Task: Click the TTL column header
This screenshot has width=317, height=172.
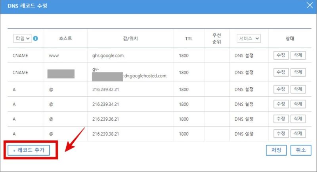Action: coord(189,38)
